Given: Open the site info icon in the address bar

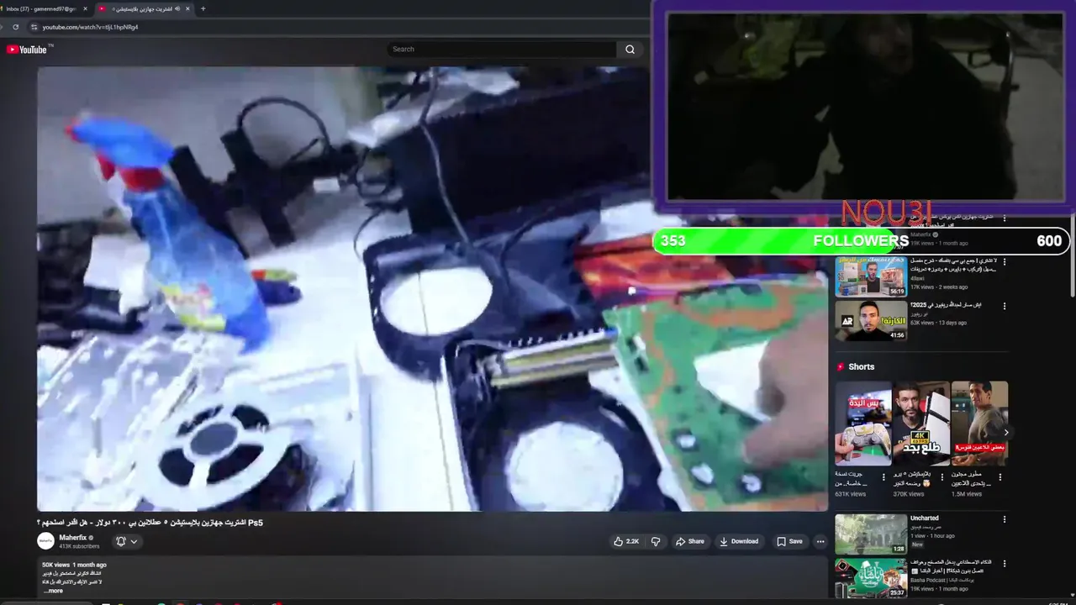Looking at the screenshot, I should coord(34,27).
